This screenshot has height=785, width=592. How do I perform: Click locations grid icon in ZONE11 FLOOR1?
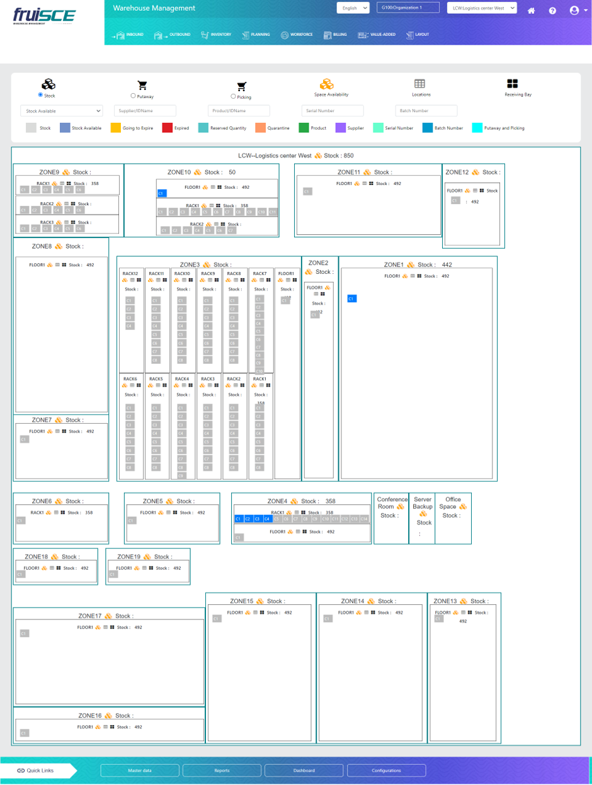click(365, 184)
